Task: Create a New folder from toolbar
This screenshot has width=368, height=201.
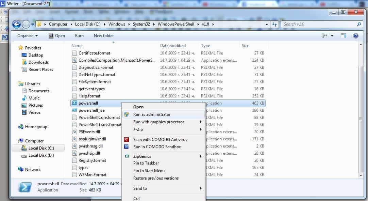Action: [104, 36]
